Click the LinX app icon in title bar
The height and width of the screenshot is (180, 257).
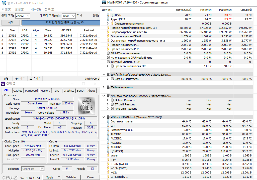[x=4, y=3]
